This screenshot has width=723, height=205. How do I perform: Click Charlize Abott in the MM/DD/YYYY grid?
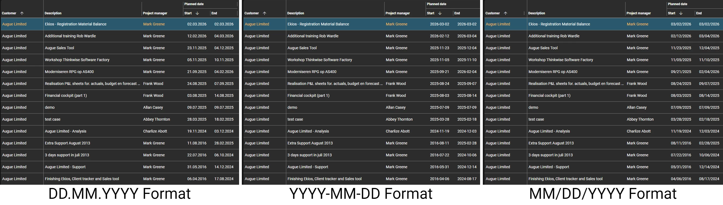click(x=639, y=131)
